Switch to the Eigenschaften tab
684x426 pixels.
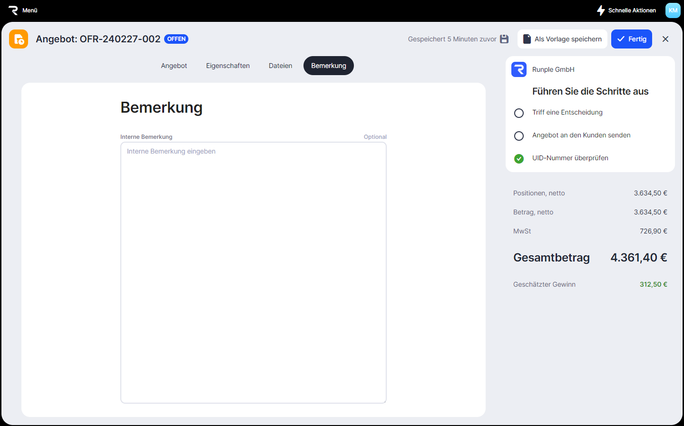pos(228,66)
